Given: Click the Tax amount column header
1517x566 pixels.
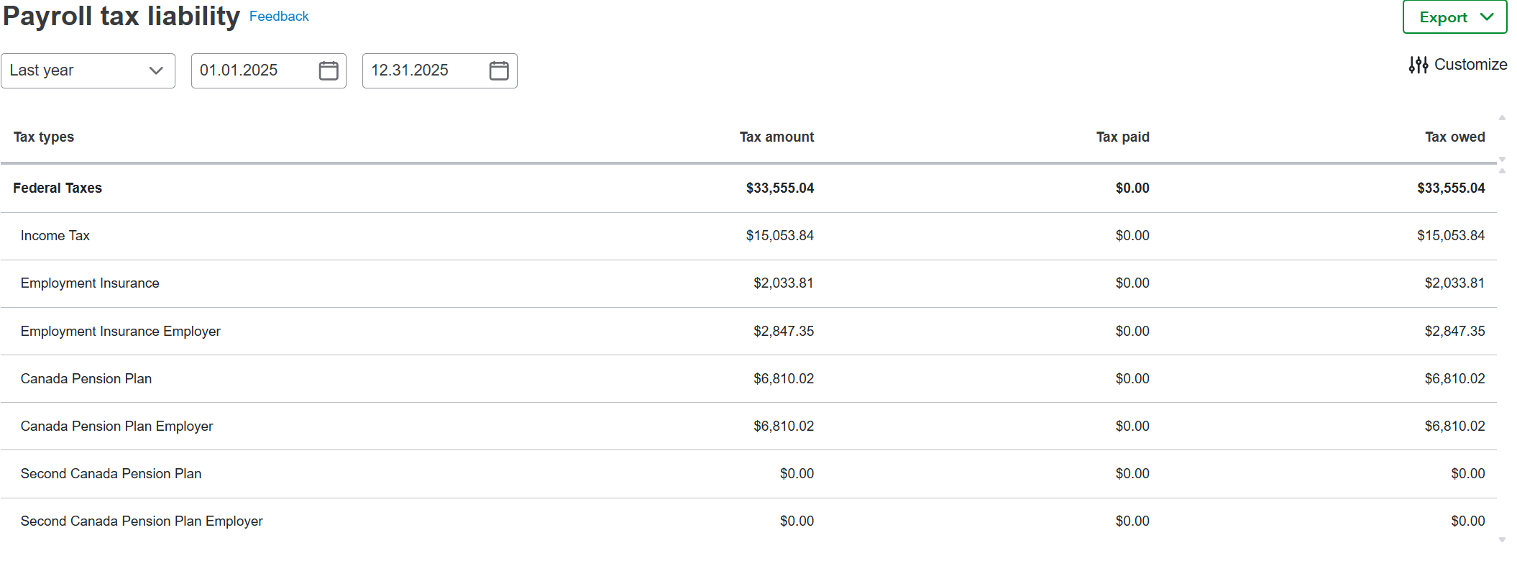Looking at the screenshot, I should coord(776,137).
